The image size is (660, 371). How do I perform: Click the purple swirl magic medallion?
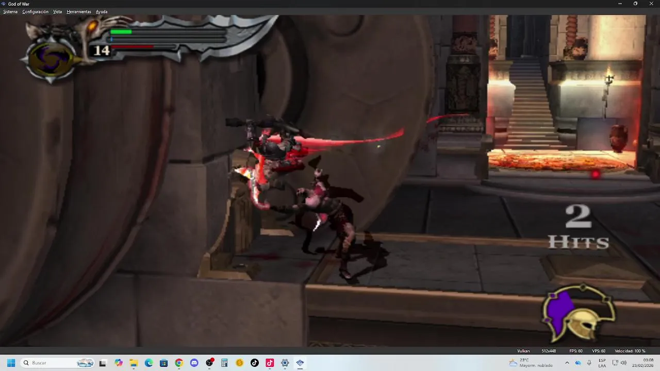[51, 59]
